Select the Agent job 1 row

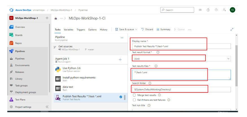coord(91,60)
